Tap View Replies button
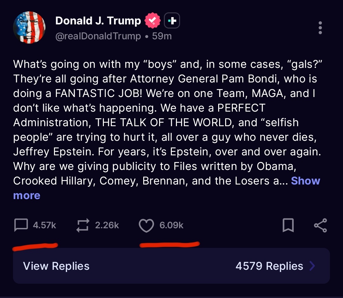Screen dimensions: 343x298 (56, 266)
